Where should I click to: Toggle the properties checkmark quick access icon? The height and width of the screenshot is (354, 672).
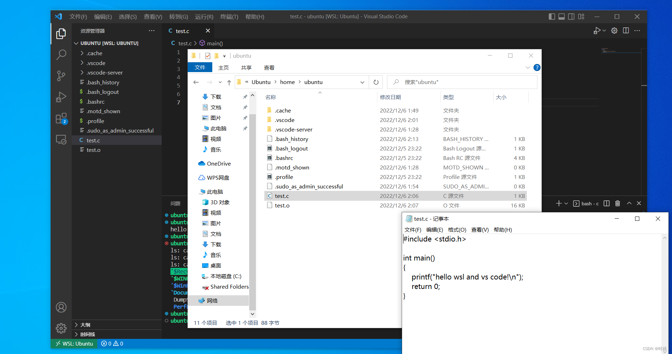pos(208,56)
